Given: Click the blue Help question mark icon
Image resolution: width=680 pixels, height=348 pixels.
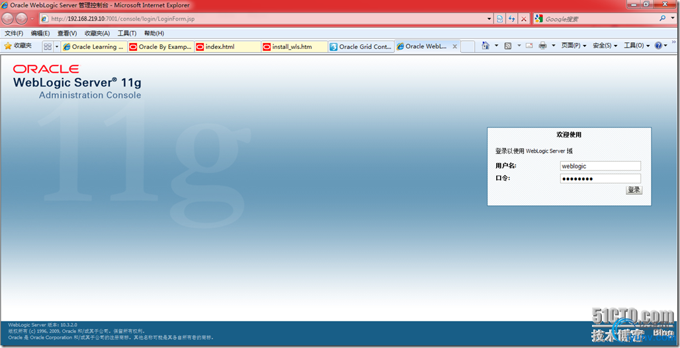Looking at the screenshot, I should 658,46.
